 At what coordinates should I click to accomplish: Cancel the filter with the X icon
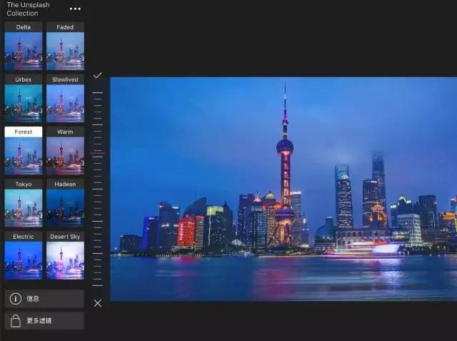coord(98,303)
